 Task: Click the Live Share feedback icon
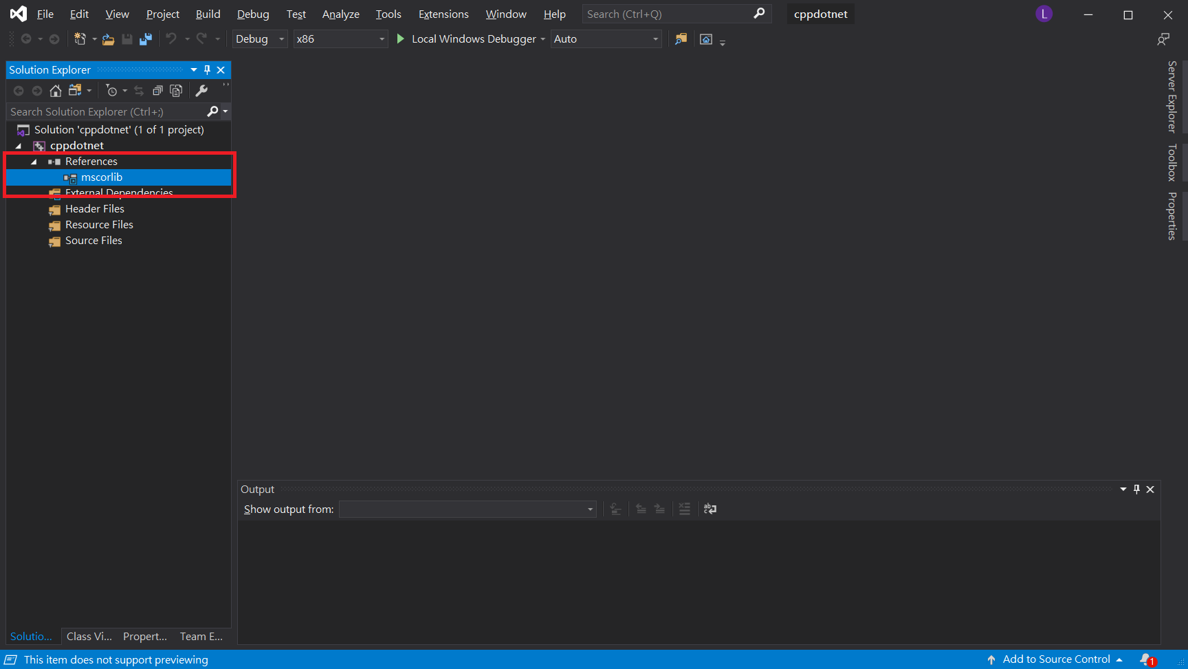(x=1163, y=39)
